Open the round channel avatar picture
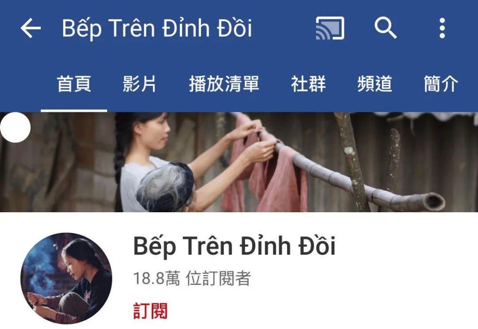Viewport: 478px width, 329px height. pyautogui.click(x=66, y=278)
